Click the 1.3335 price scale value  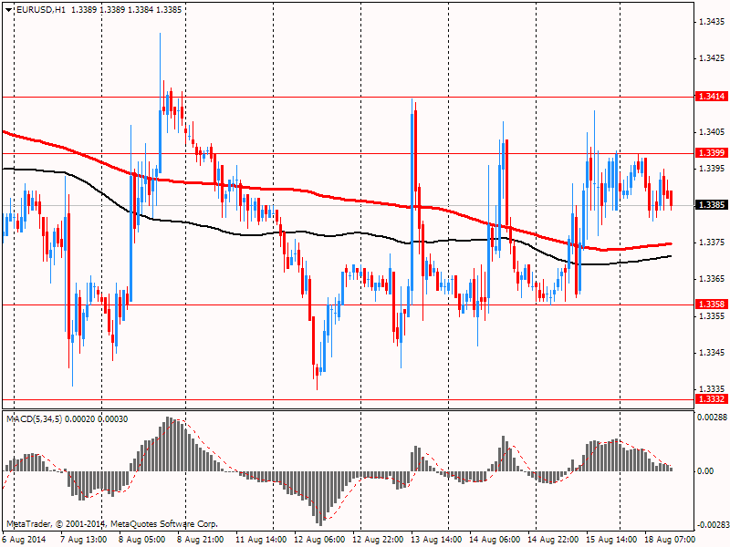coord(712,389)
